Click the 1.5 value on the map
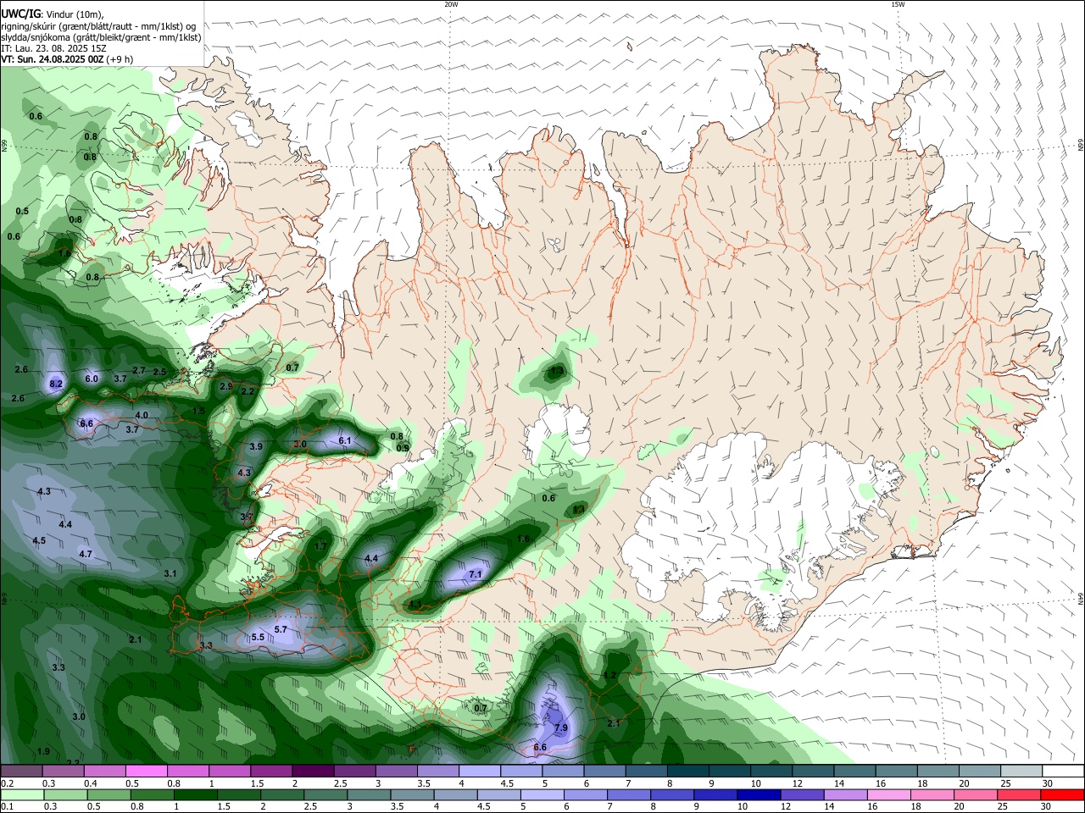This screenshot has width=1085, height=813. (x=199, y=411)
